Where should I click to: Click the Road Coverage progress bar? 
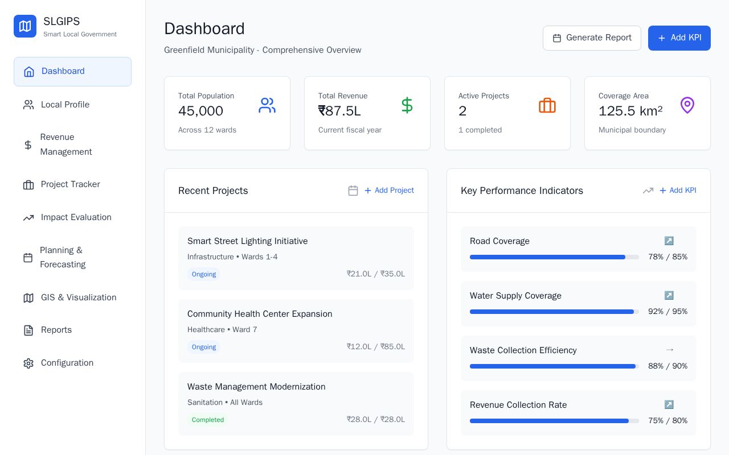(x=554, y=257)
